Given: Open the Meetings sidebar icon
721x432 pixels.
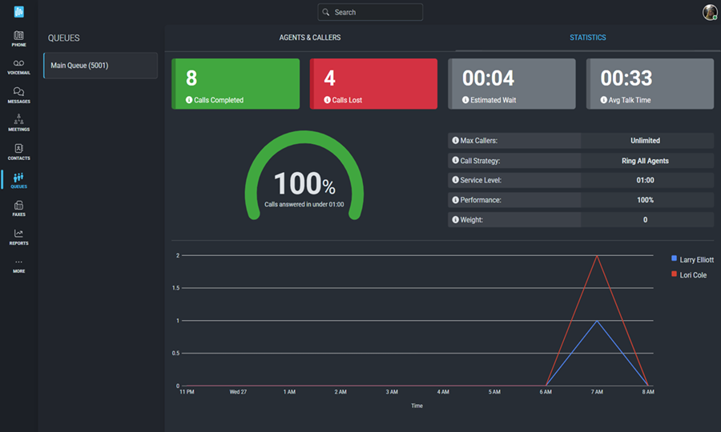Looking at the screenshot, I should 18,123.
